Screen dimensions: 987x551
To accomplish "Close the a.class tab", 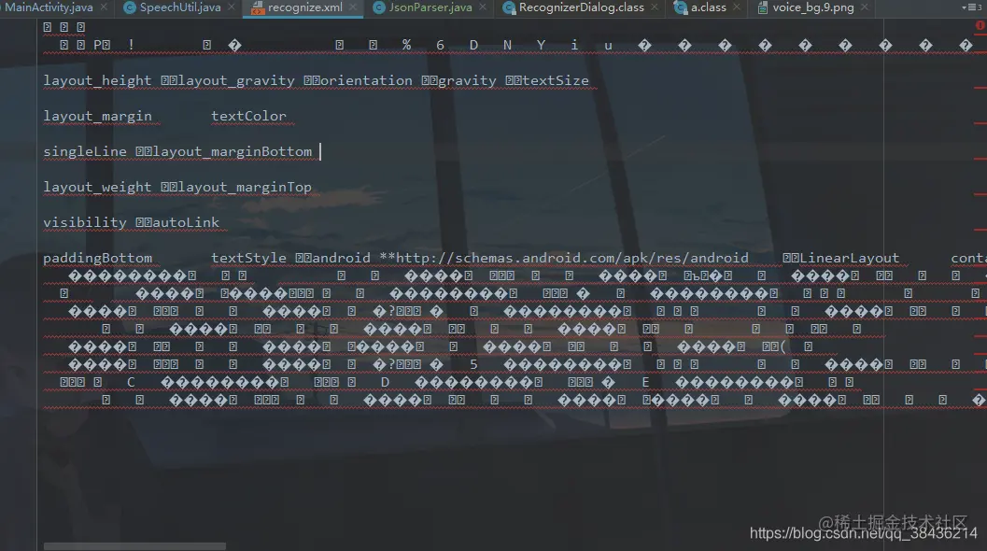I will click(x=737, y=7).
